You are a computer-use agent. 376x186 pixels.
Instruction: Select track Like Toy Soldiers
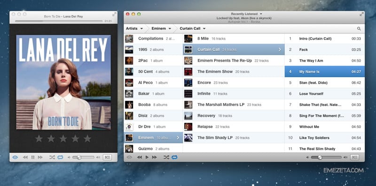[325, 137]
